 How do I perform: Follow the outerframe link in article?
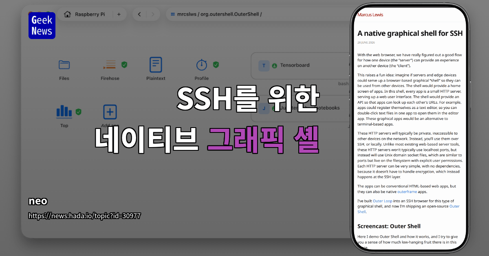407,191
